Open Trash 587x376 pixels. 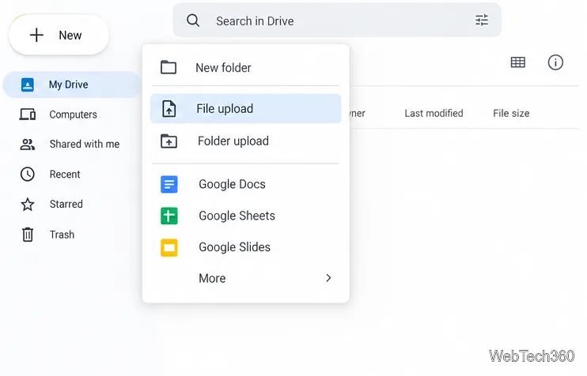(72, 235)
